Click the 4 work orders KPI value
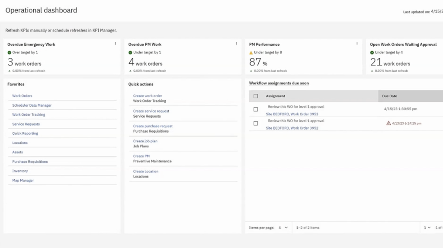 [x=145, y=62]
